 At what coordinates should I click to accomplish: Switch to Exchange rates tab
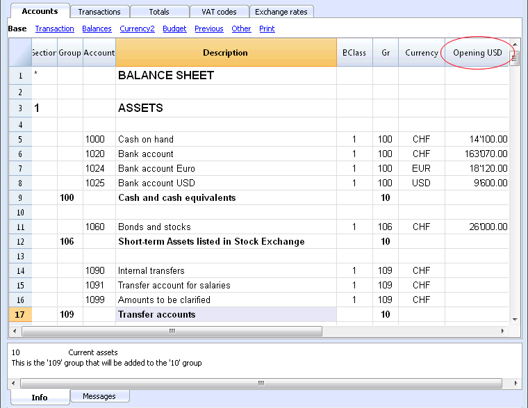tap(281, 12)
